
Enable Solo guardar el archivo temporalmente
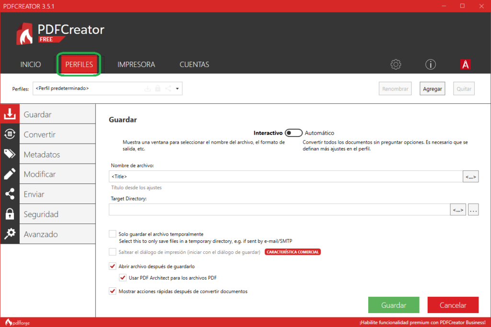(x=113, y=234)
